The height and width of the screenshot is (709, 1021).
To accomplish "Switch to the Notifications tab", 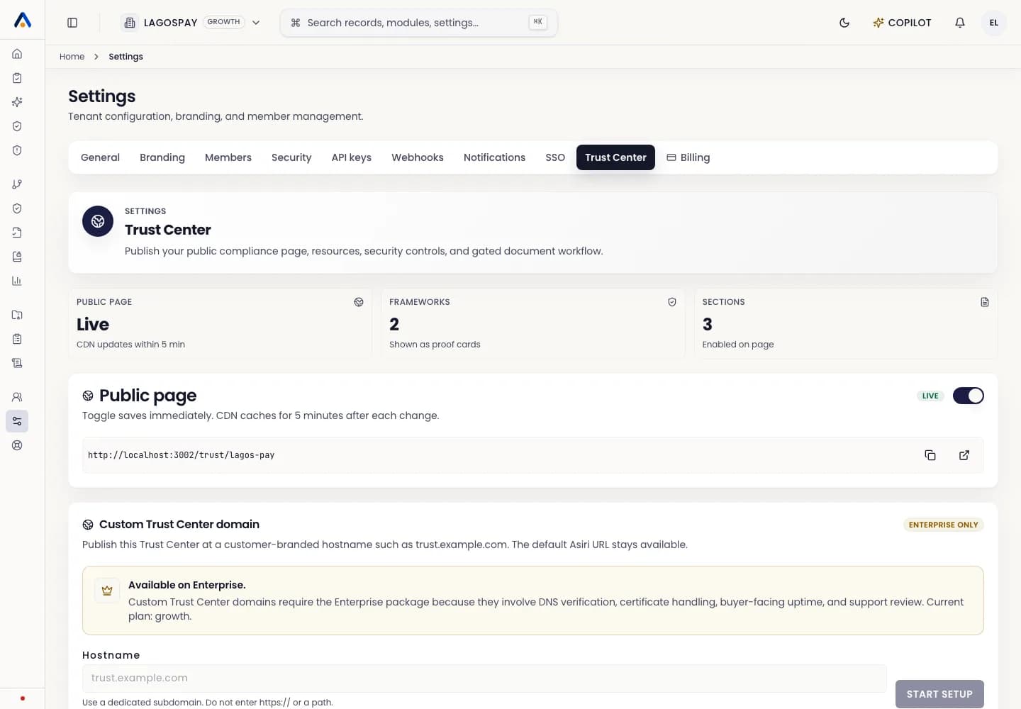I will pyautogui.click(x=494, y=157).
